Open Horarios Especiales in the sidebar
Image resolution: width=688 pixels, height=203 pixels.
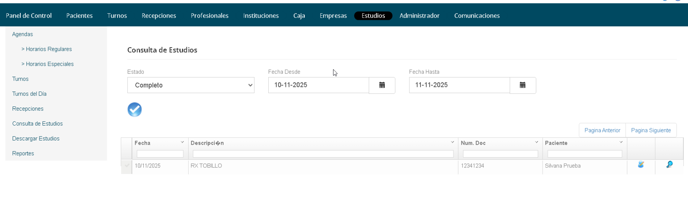tap(49, 64)
